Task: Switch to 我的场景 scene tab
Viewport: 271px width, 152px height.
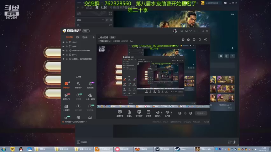Action: pos(69,37)
